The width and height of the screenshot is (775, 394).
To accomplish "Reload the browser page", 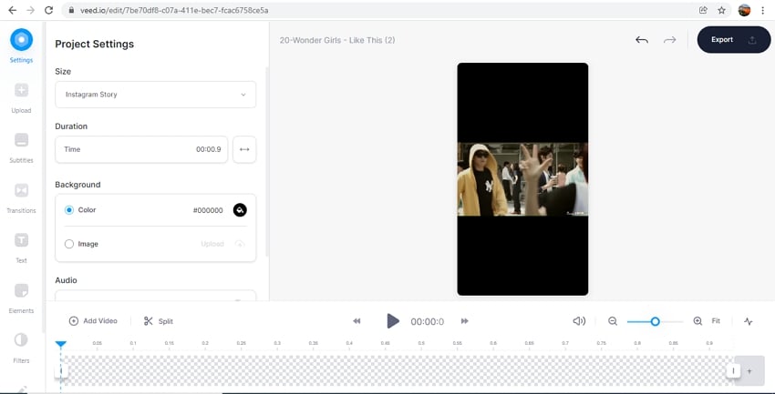I will click(x=48, y=10).
